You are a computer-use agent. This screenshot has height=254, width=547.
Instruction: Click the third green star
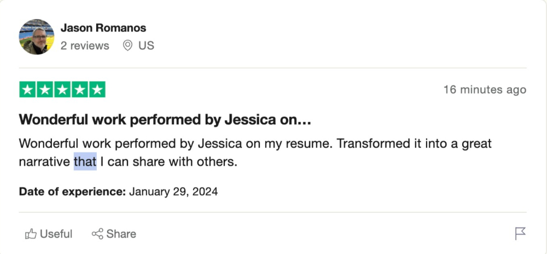(x=62, y=90)
